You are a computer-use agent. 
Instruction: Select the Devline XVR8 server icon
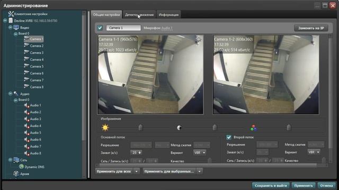pyautogui.click(x=11, y=21)
